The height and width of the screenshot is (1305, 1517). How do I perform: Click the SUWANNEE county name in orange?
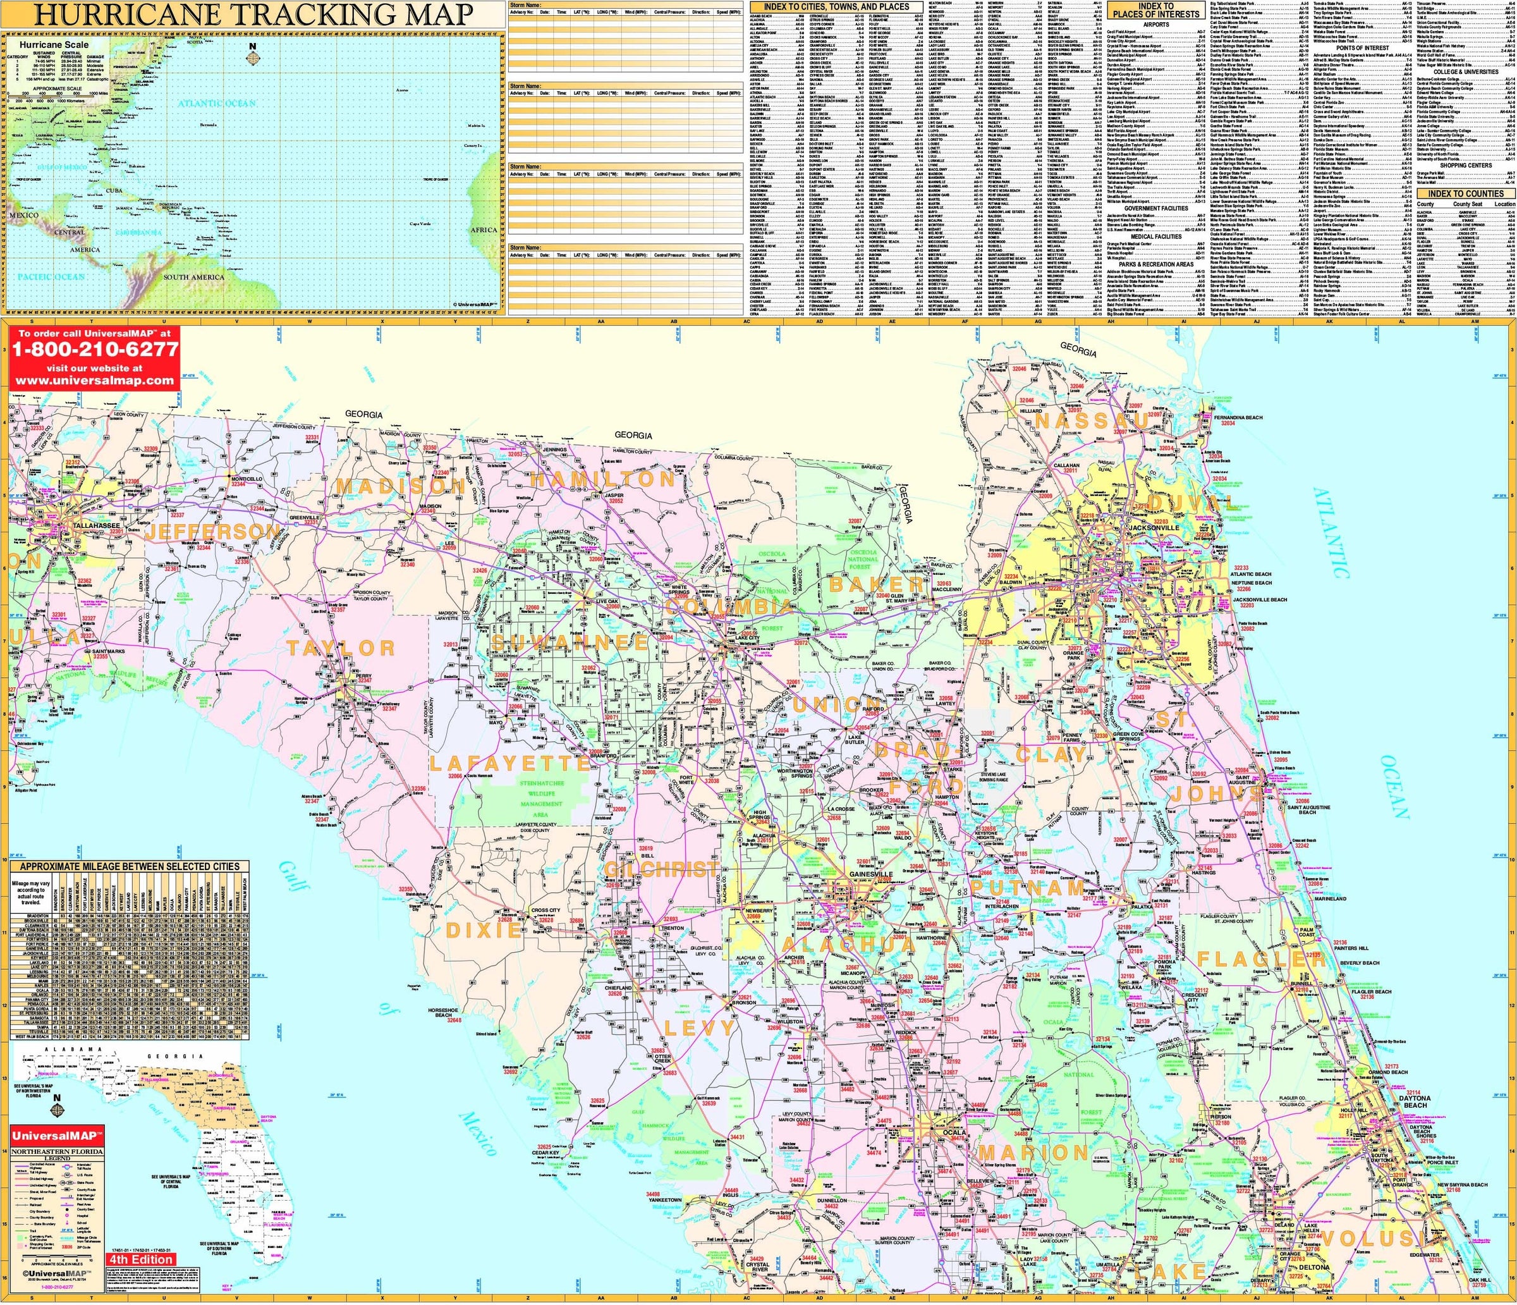(x=570, y=642)
